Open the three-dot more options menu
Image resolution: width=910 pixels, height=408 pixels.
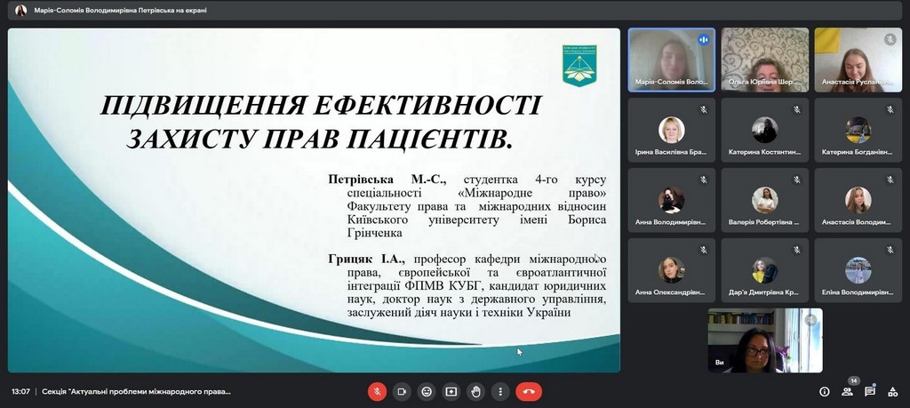(x=501, y=391)
